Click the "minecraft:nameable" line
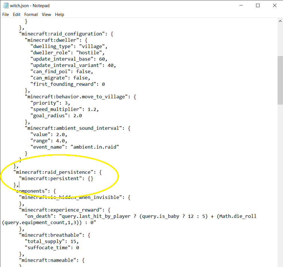Viewport: 283px width, 267px height. coord(52,260)
